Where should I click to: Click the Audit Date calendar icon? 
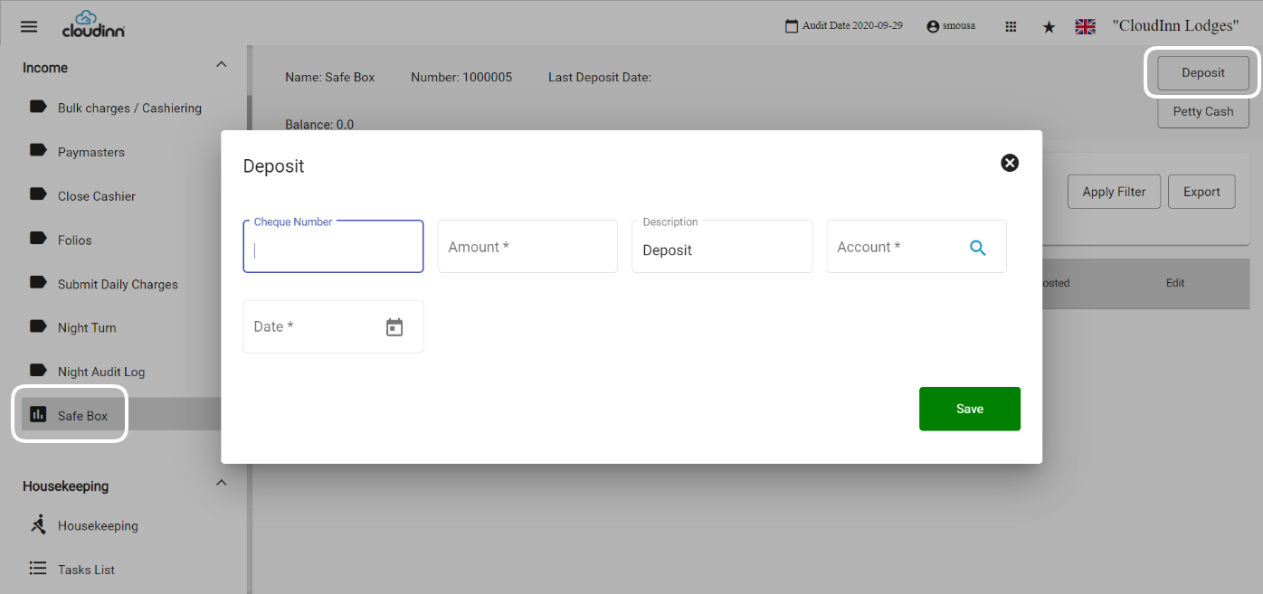[792, 26]
